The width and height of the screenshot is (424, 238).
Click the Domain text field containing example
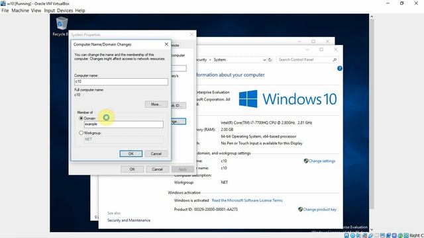pos(124,124)
